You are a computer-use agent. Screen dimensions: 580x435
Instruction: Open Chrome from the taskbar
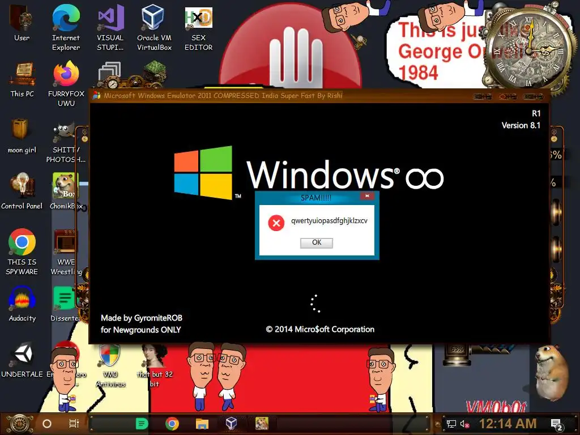(172, 424)
